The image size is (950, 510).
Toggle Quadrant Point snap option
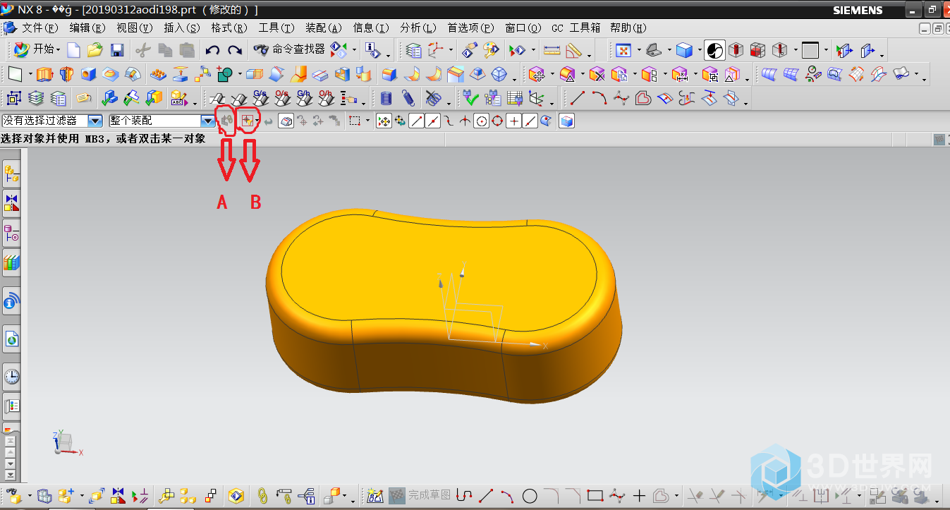tap(497, 121)
